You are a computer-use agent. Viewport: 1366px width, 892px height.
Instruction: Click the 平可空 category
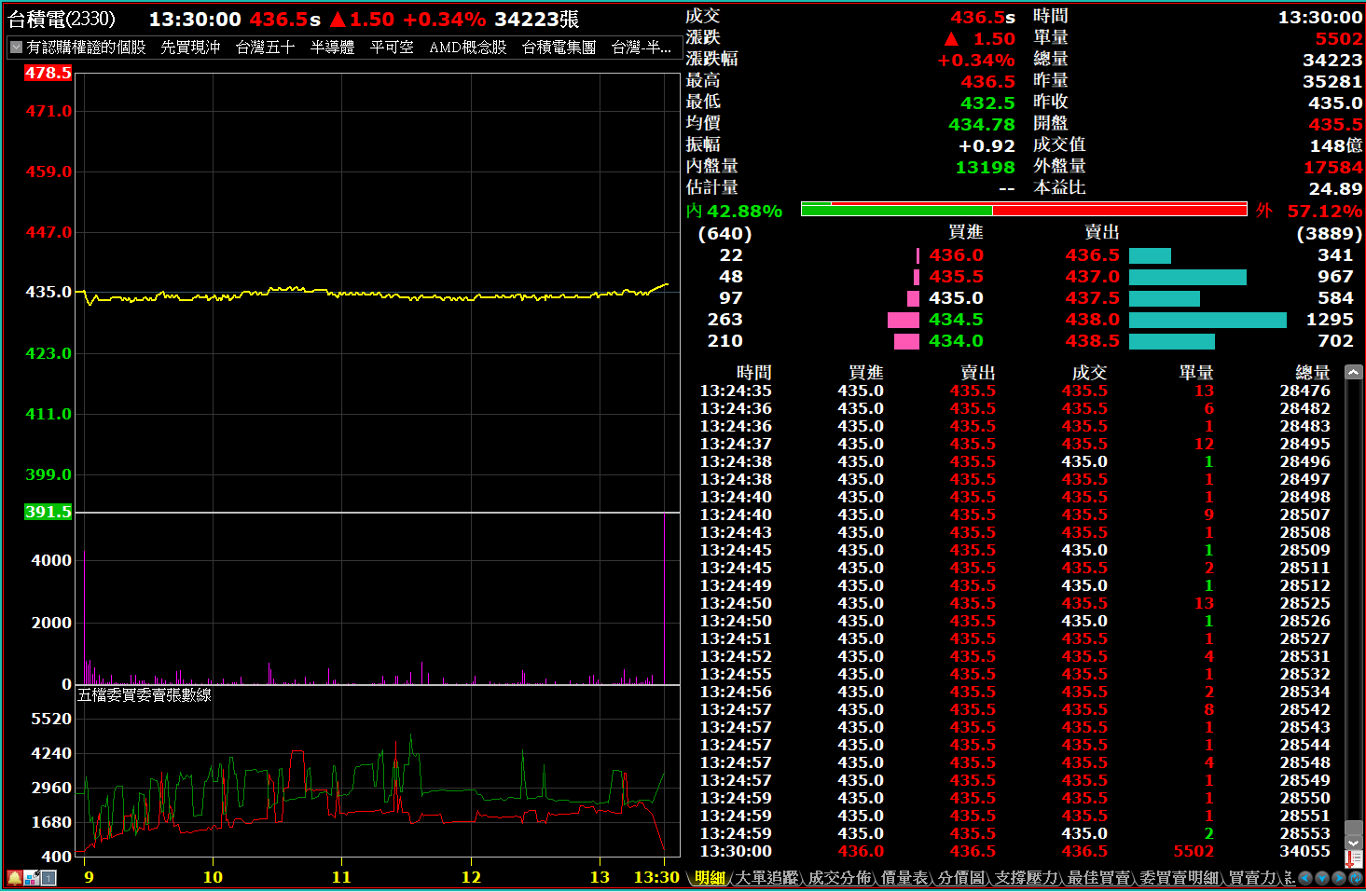pos(392,47)
